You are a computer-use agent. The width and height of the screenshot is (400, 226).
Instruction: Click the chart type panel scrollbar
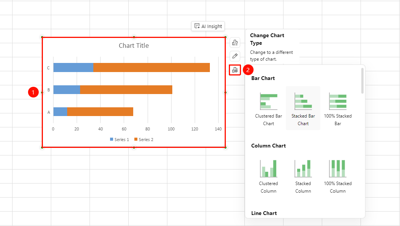[362, 81]
